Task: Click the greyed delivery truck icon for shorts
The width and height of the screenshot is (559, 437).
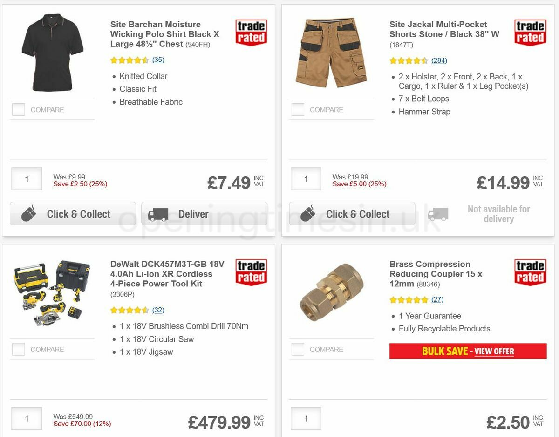Action: 437,213
